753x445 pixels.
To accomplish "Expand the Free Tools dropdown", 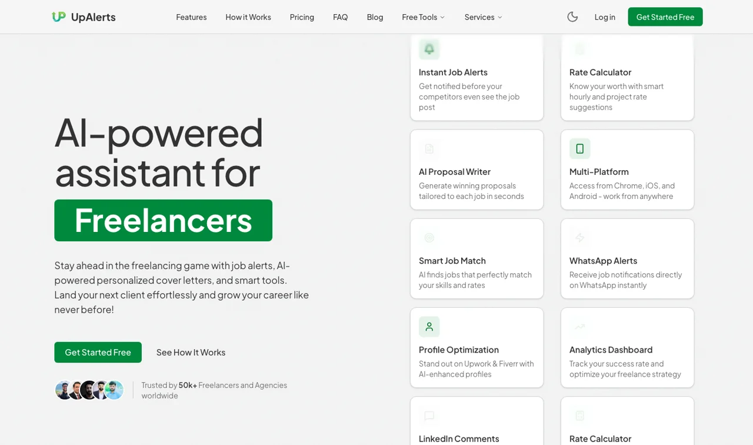I will (424, 17).
